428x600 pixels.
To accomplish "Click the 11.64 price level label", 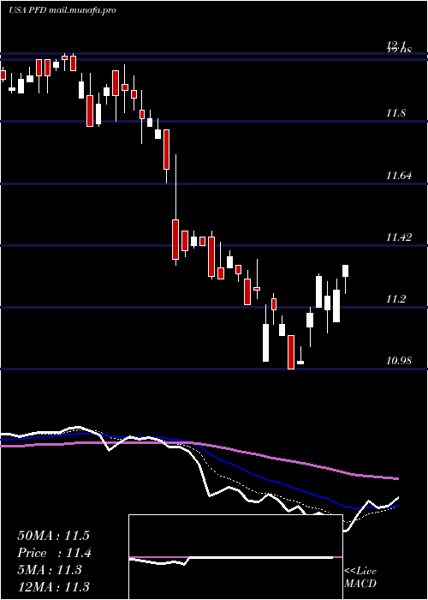I will coord(399,176).
